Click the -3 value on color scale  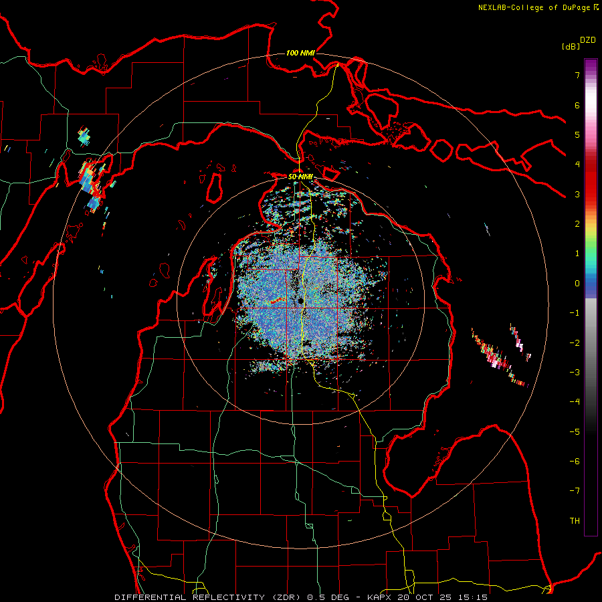575,373
